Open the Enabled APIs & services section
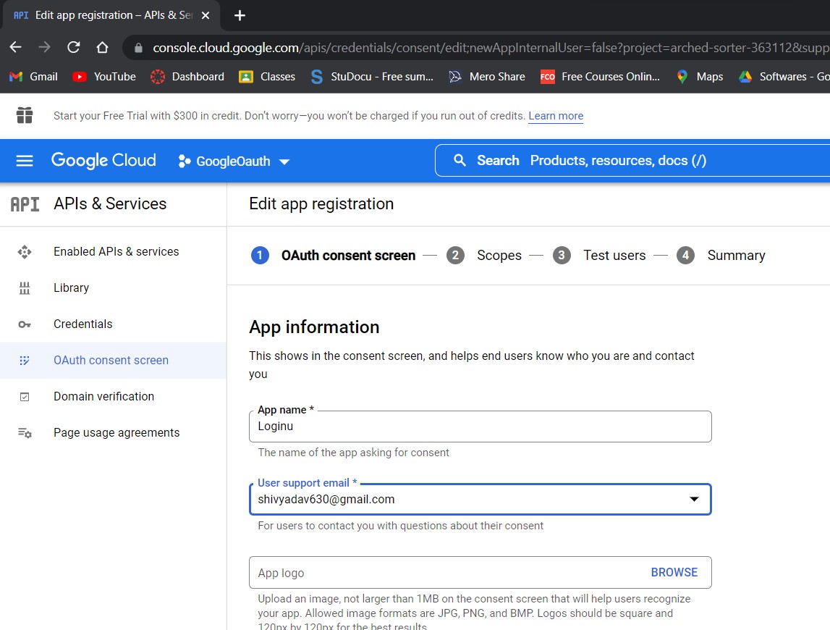Viewport: 830px width, 630px height. 116,251
